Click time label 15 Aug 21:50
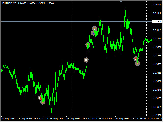The height and width of the screenshot is (122, 163). pyautogui.click(x=73, y=119)
